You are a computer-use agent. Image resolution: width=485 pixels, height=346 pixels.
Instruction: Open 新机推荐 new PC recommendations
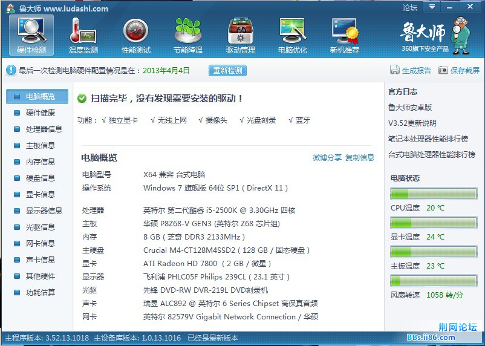345,35
